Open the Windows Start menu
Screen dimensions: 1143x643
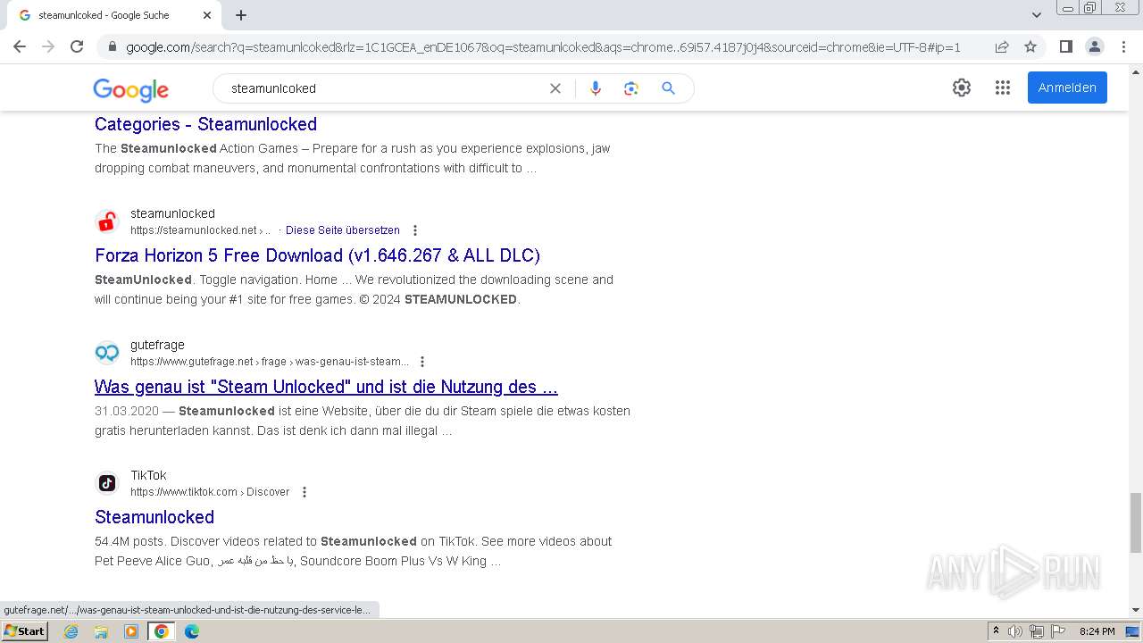coord(25,631)
